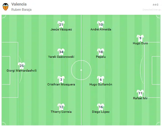Click the pitch center spot
Image resolution: width=162 pixels, height=126 pixels.
click(81, 70)
